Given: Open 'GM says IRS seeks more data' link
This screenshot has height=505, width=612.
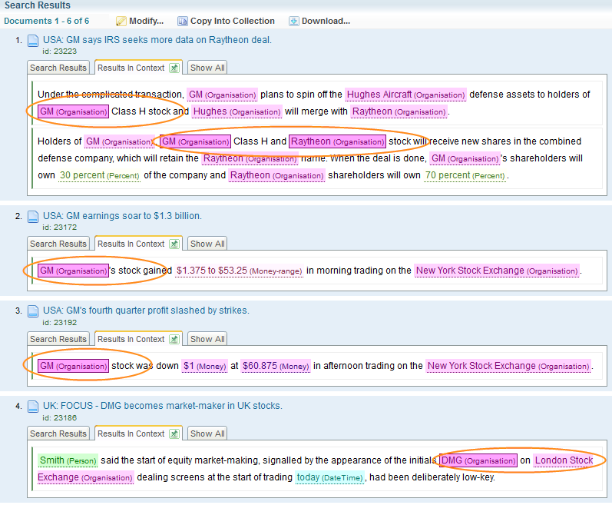Looking at the screenshot, I should coord(157,40).
